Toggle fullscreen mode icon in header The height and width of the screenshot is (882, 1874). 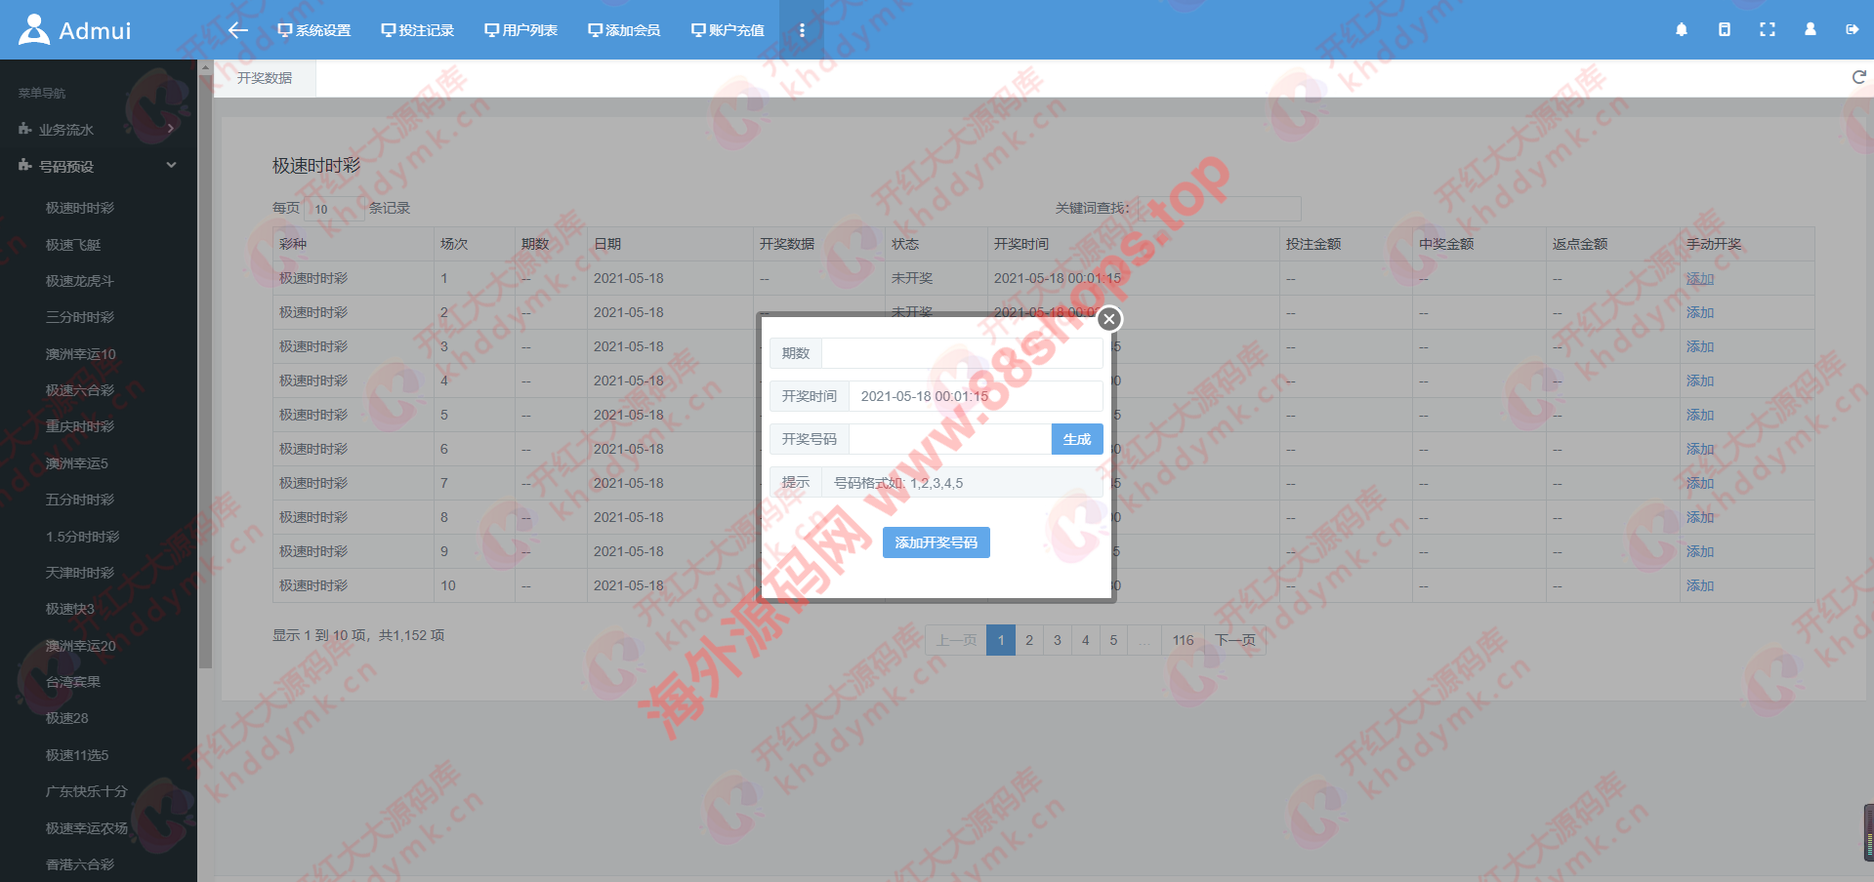click(1767, 30)
